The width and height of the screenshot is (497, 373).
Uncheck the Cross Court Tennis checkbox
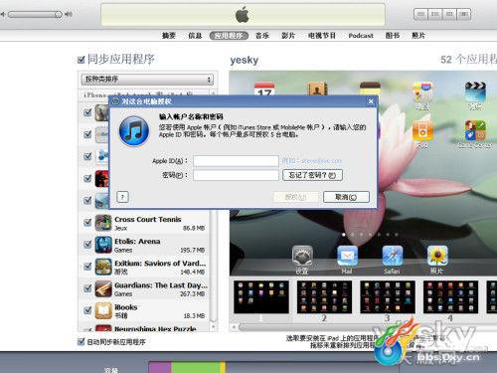click(87, 223)
